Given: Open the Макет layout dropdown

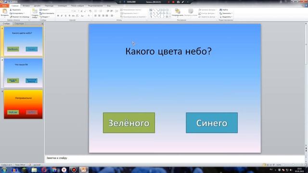Looking at the screenshot, I should (44, 10).
